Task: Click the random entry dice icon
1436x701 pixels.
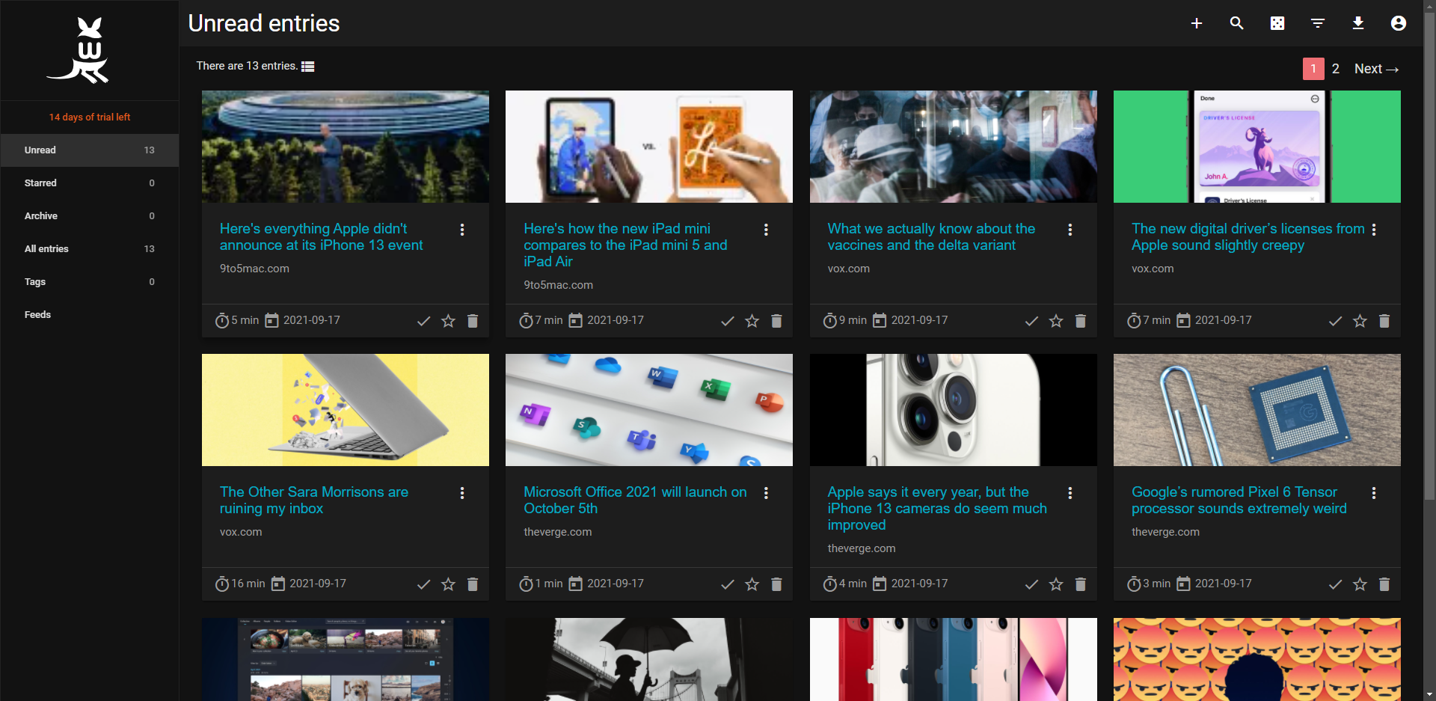Action: click(1277, 23)
